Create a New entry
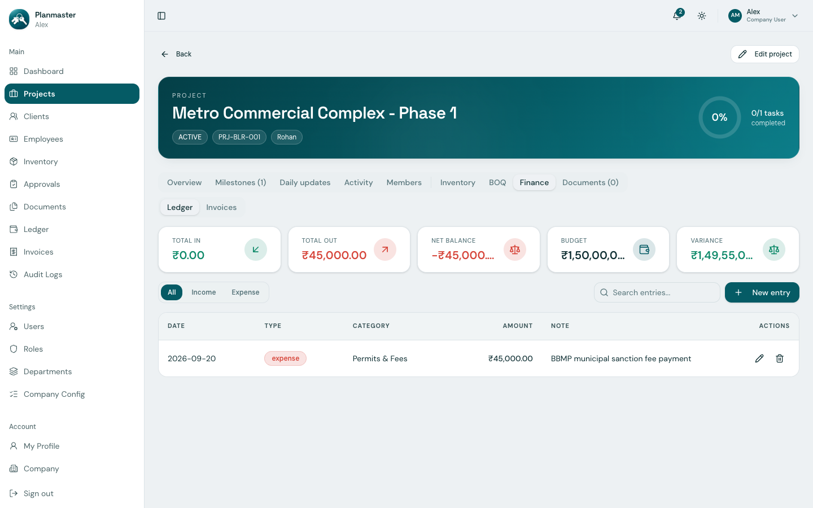 coord(762,292)
